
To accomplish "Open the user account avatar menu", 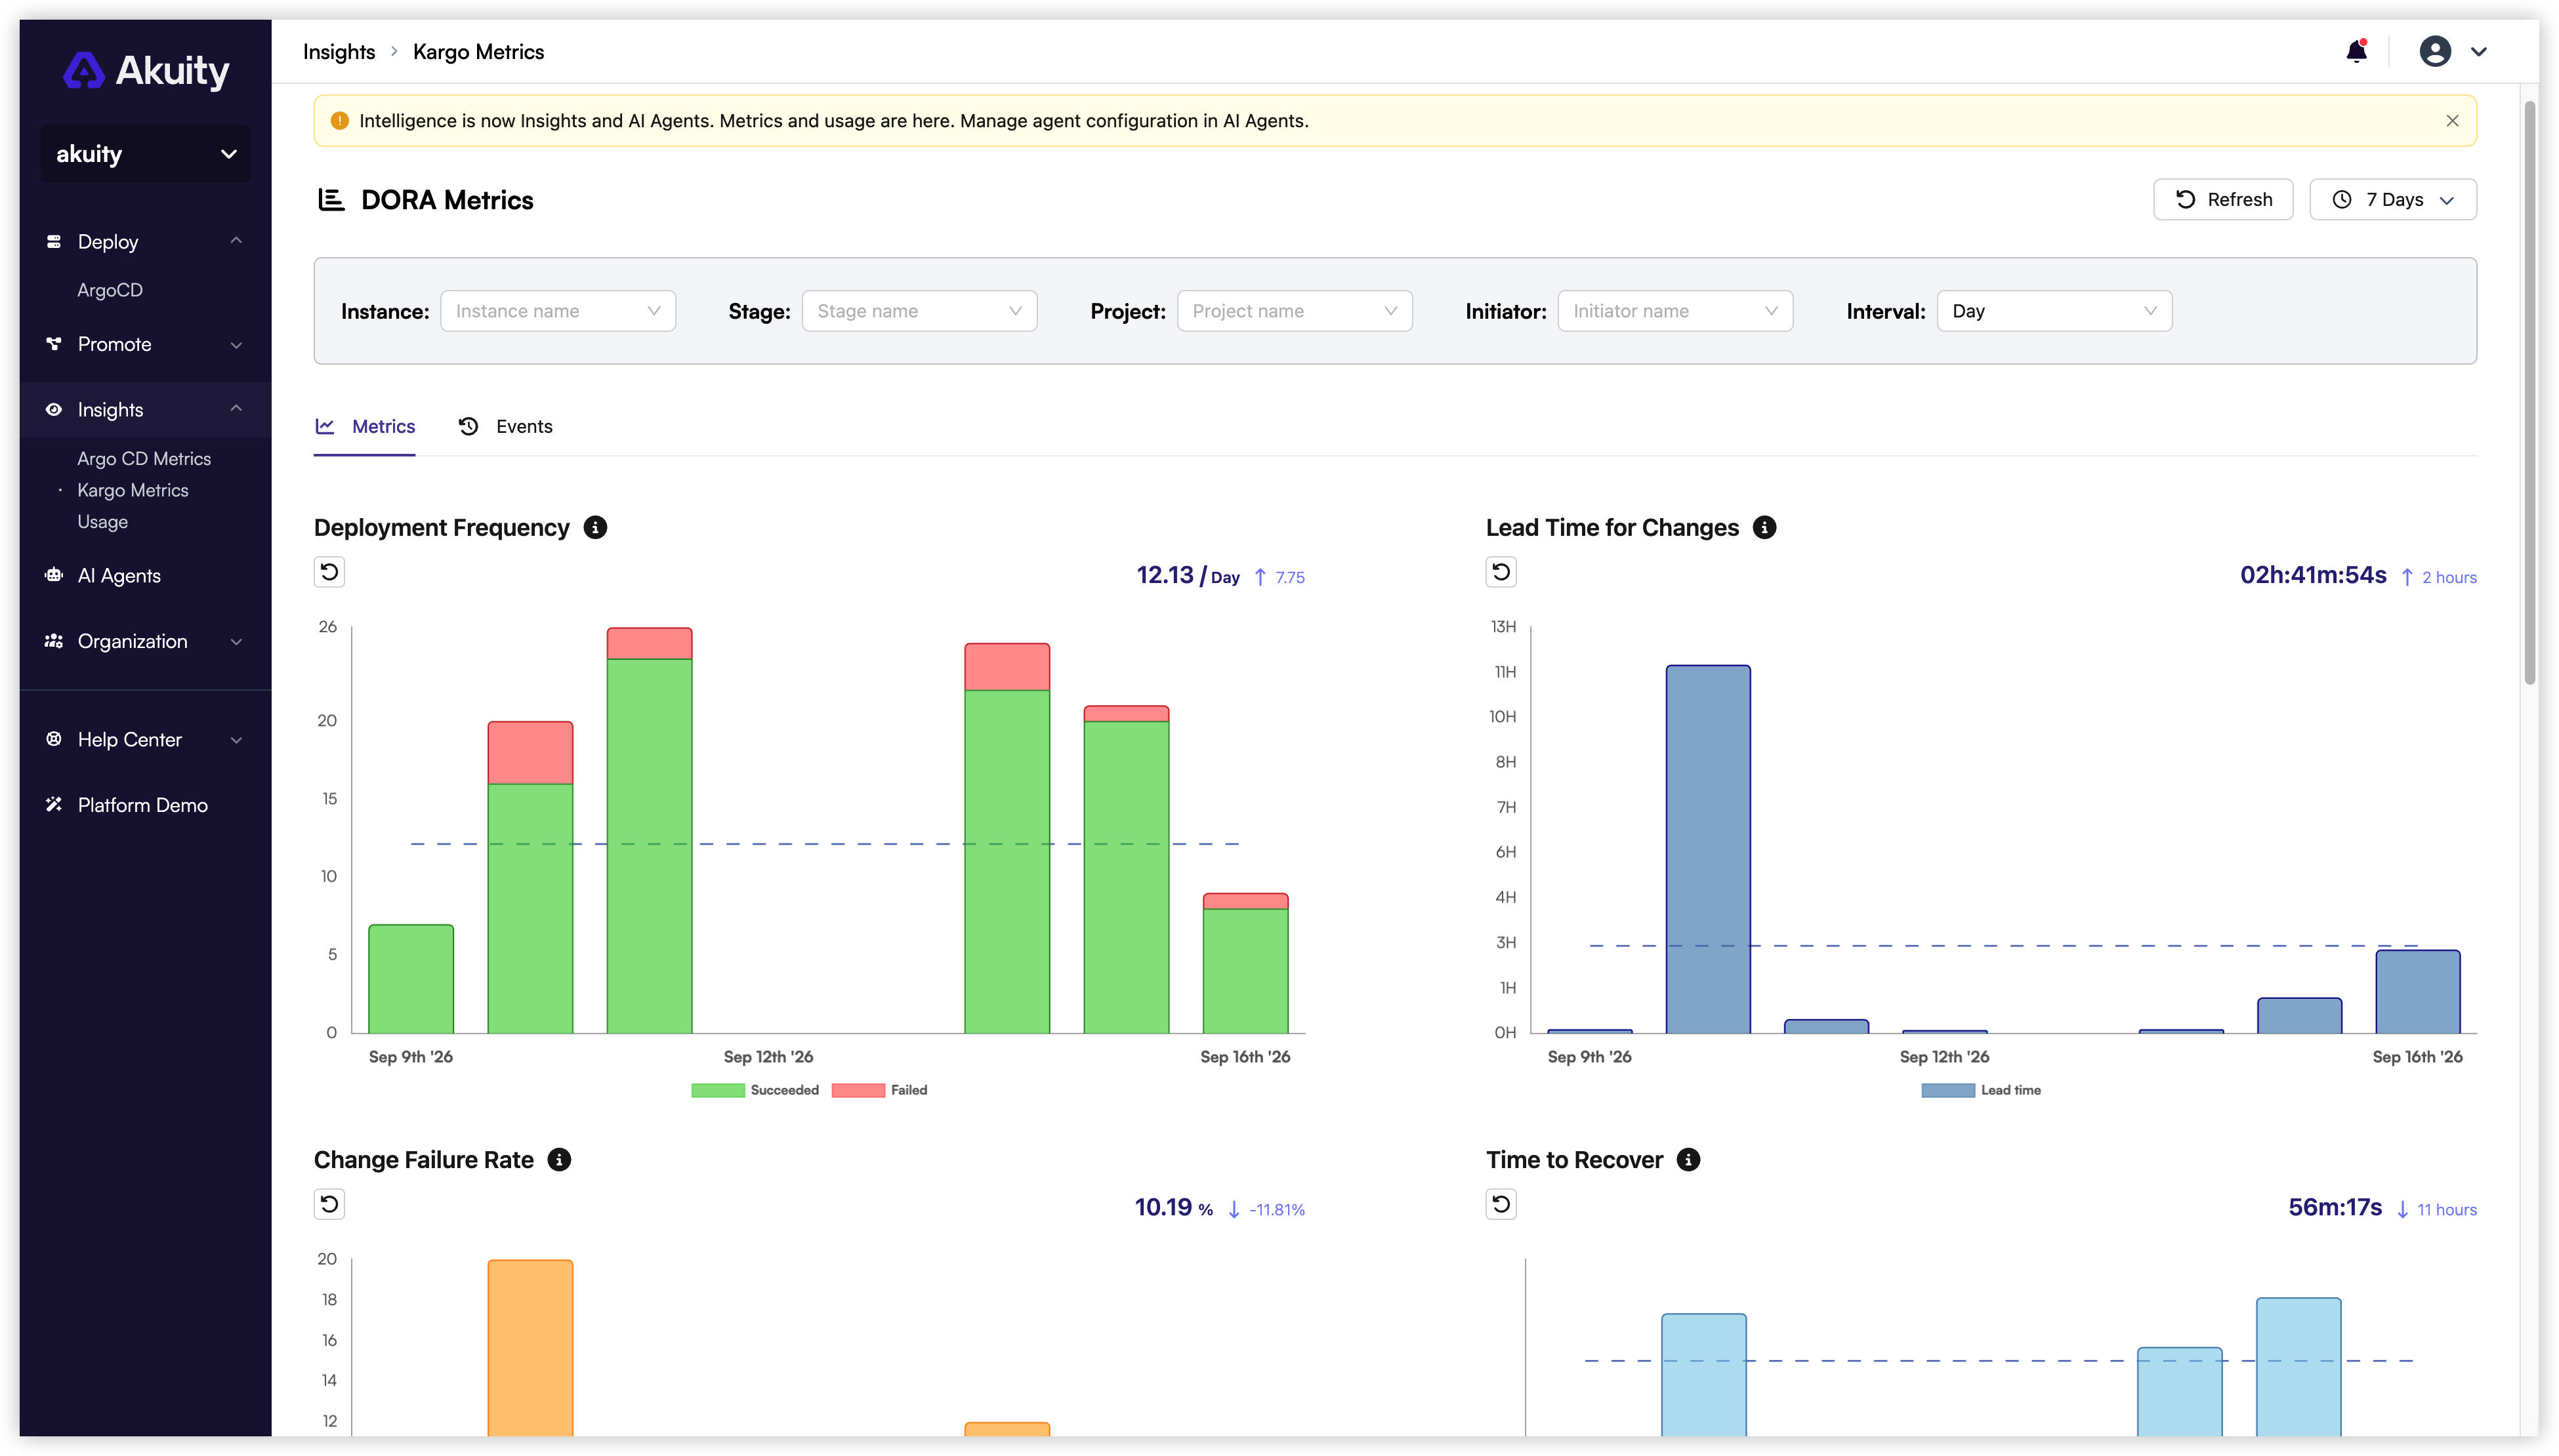I will tap(2434, 51).
